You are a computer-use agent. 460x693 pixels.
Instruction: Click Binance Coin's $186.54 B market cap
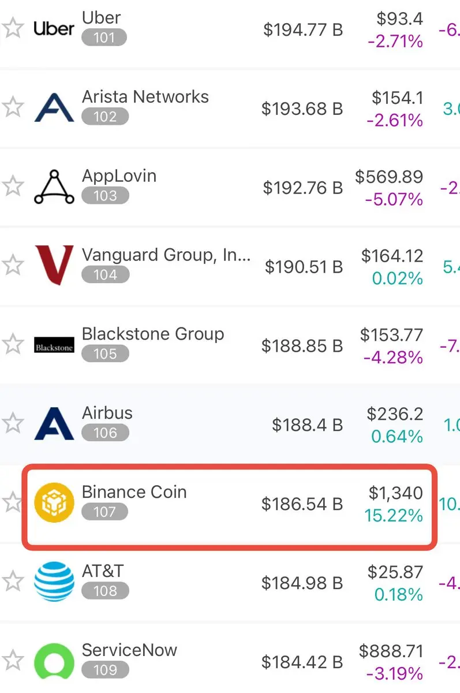(302, 504)
